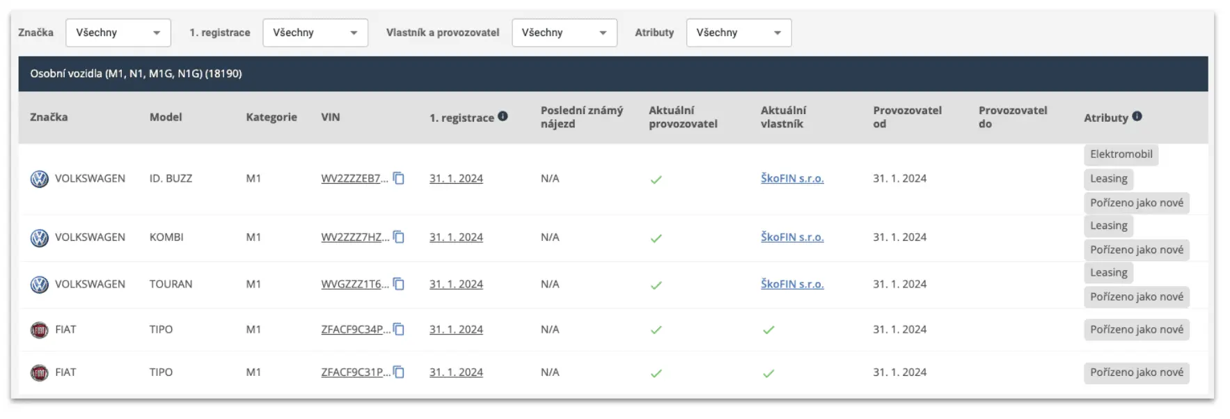Open VIN link ZFACF9C34P
1230x419 pixels.
pos(356,329)
